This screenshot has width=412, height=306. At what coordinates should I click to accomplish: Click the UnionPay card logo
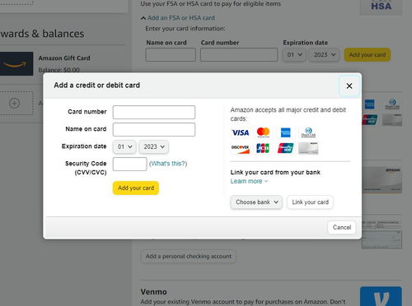[285, 148]
